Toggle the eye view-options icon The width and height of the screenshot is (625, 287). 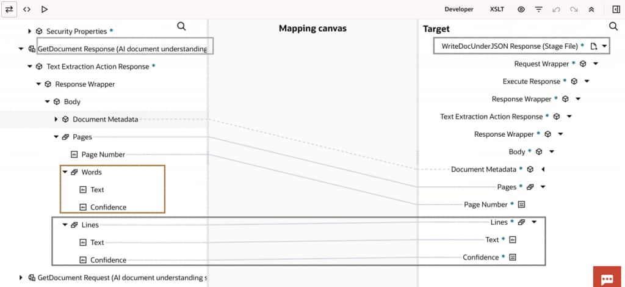[521, 10]
